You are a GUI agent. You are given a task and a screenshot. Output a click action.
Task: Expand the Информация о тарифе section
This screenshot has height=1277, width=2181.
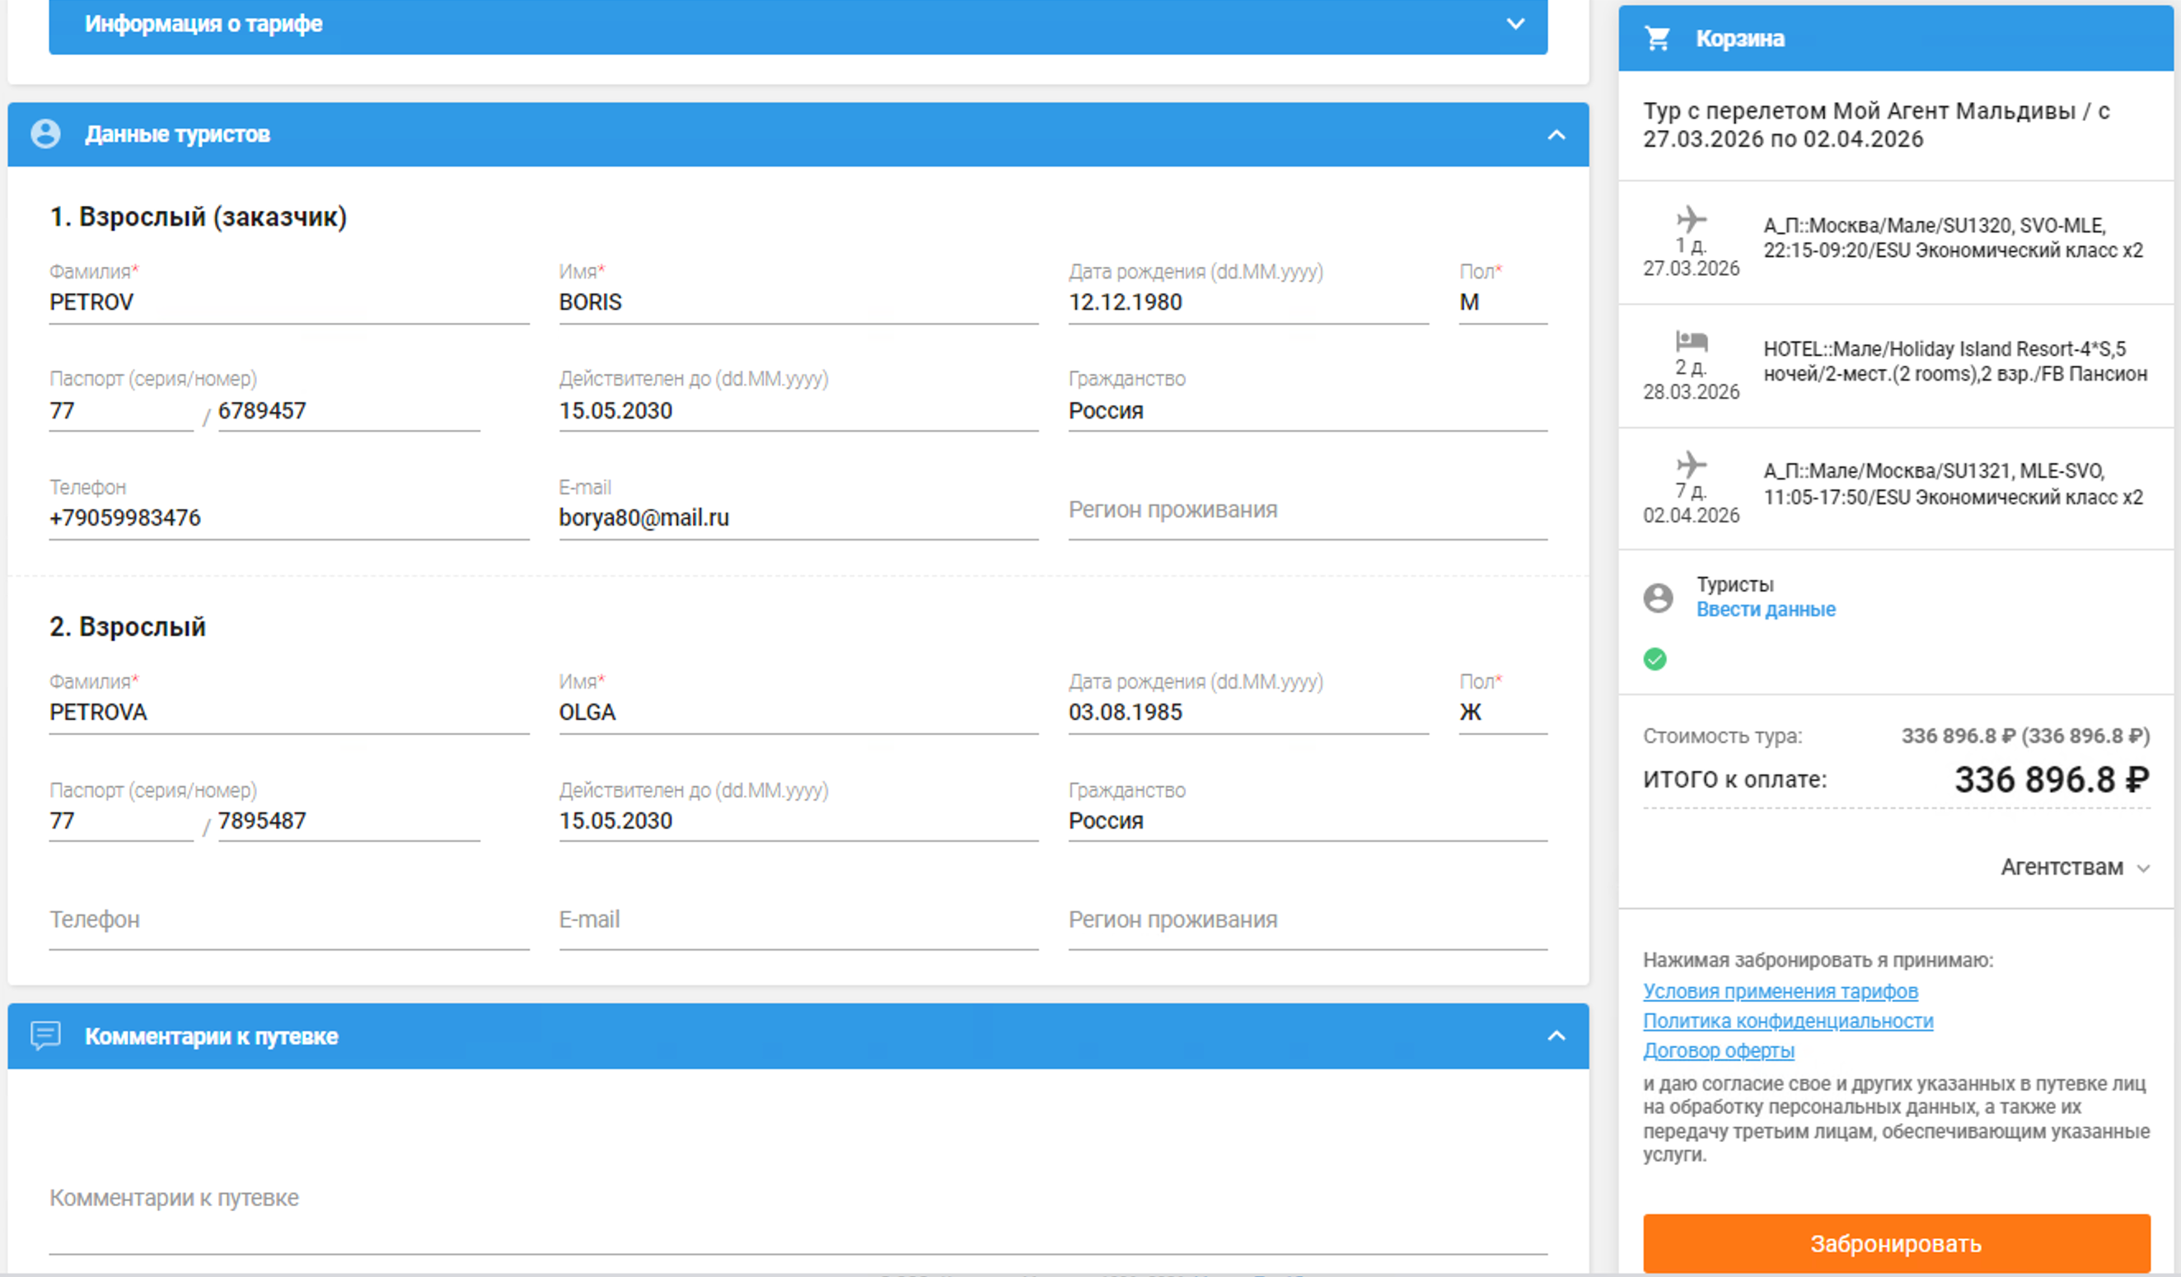coord(1514,24)
